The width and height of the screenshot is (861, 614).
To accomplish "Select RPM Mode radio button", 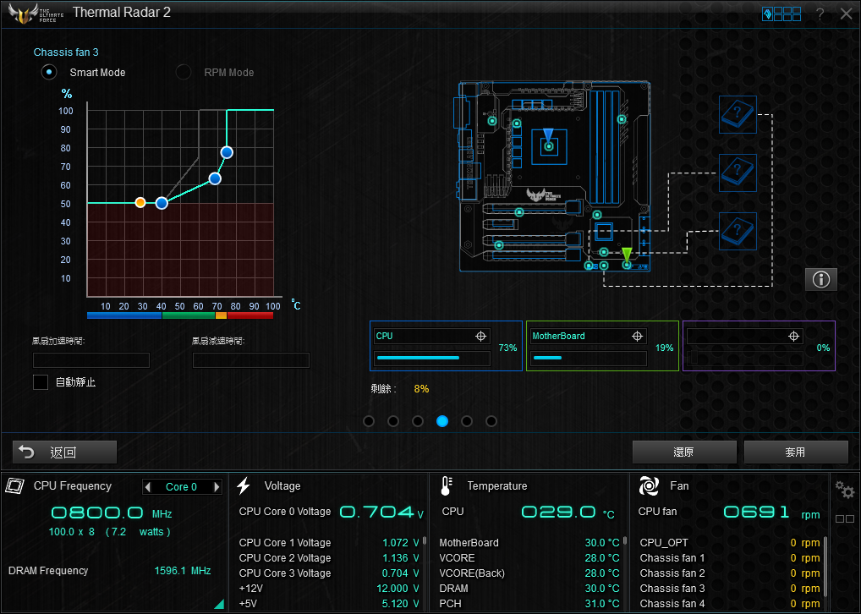I will click(183, 73).
